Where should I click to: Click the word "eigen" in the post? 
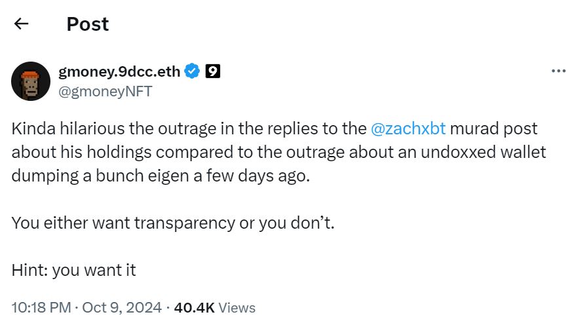[157, 176]
